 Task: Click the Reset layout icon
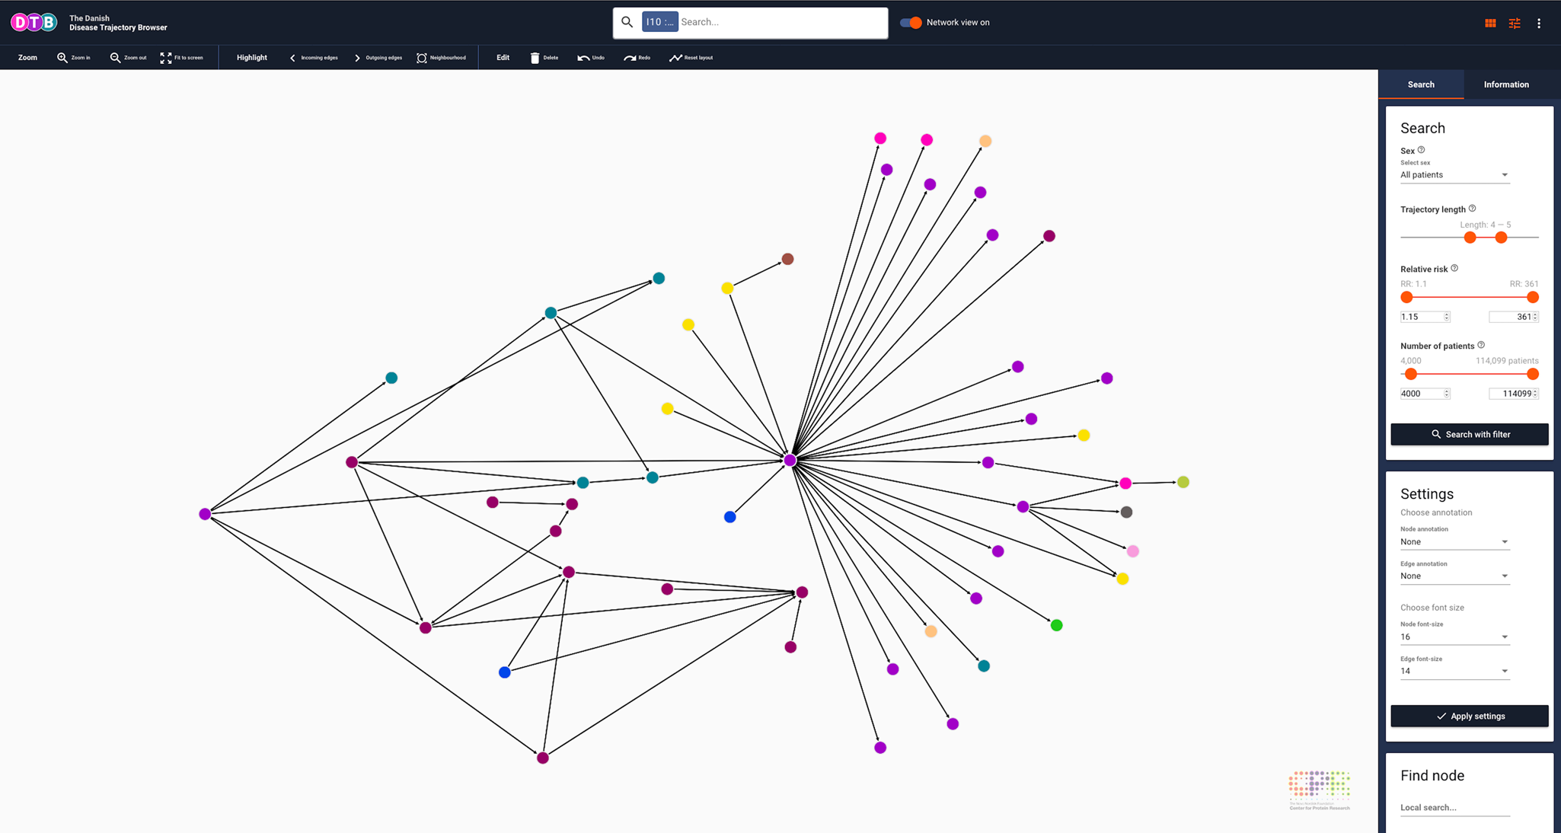pos(675,58)
